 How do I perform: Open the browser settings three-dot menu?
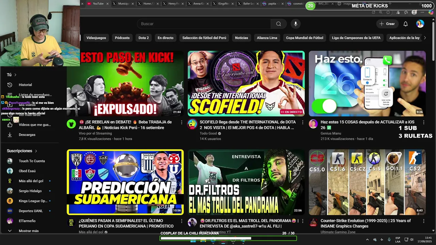pos(423,12)
